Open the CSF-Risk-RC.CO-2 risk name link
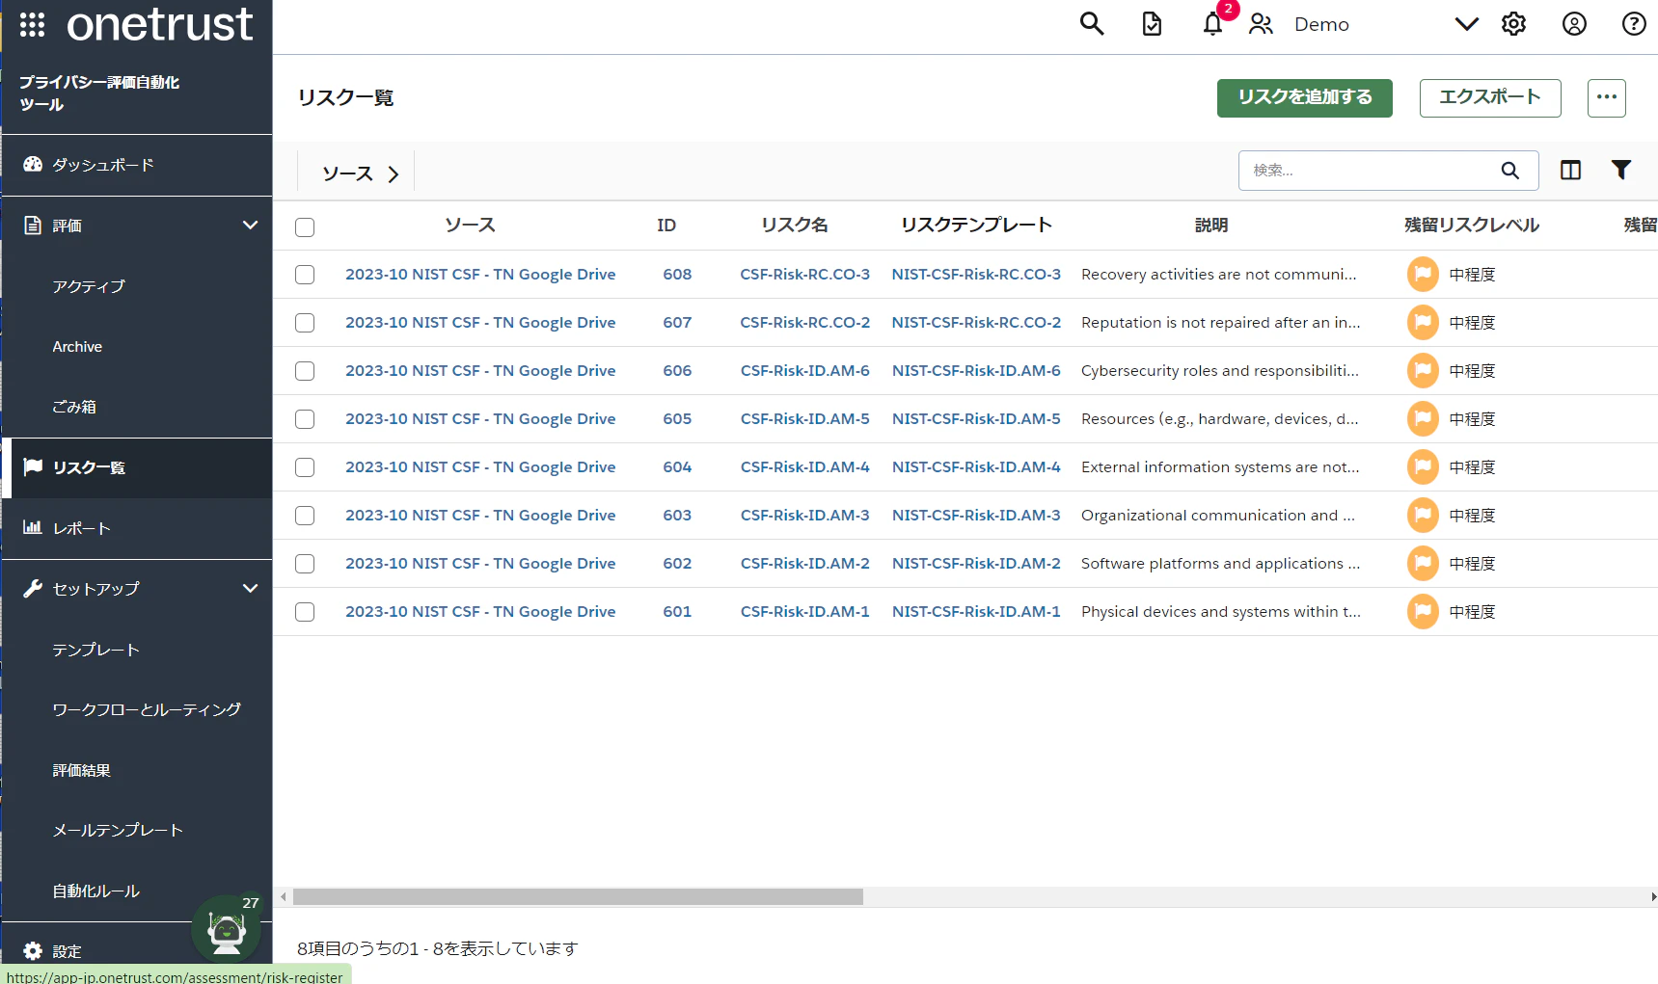 (x=805, y=323)
